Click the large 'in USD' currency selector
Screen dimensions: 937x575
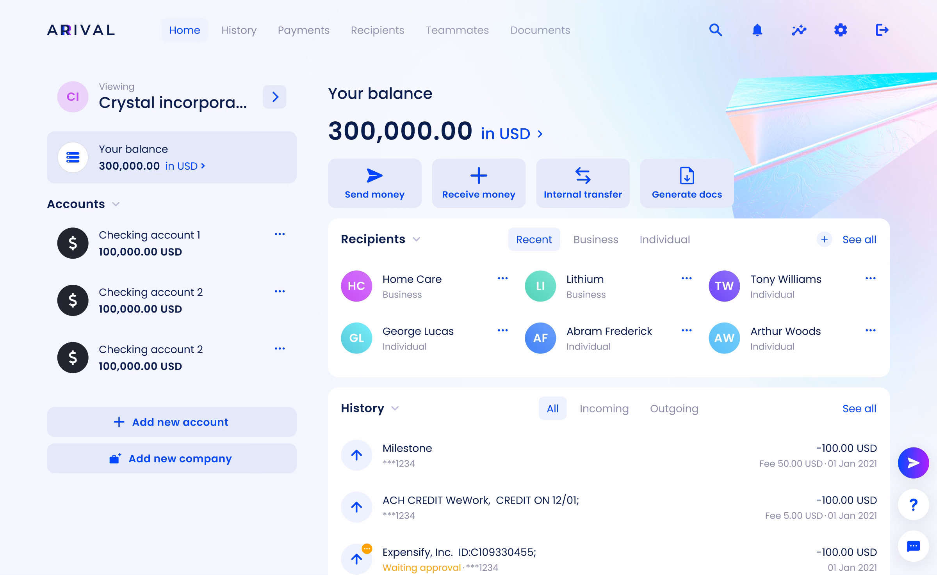511,134
